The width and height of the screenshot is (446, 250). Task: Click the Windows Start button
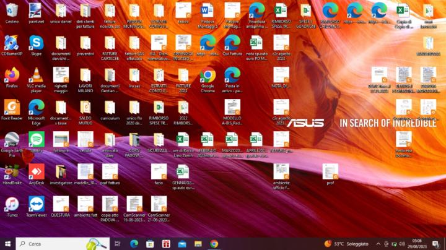8,244
